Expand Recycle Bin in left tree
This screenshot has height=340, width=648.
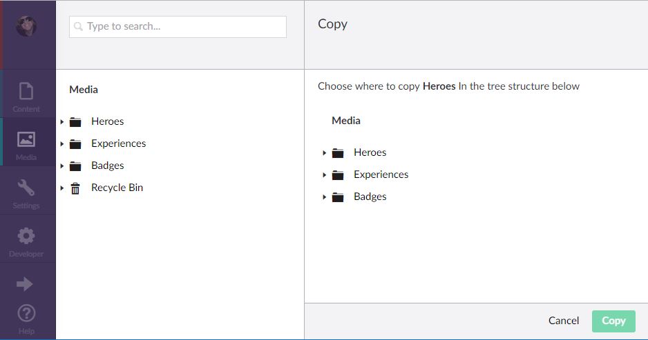62,188
